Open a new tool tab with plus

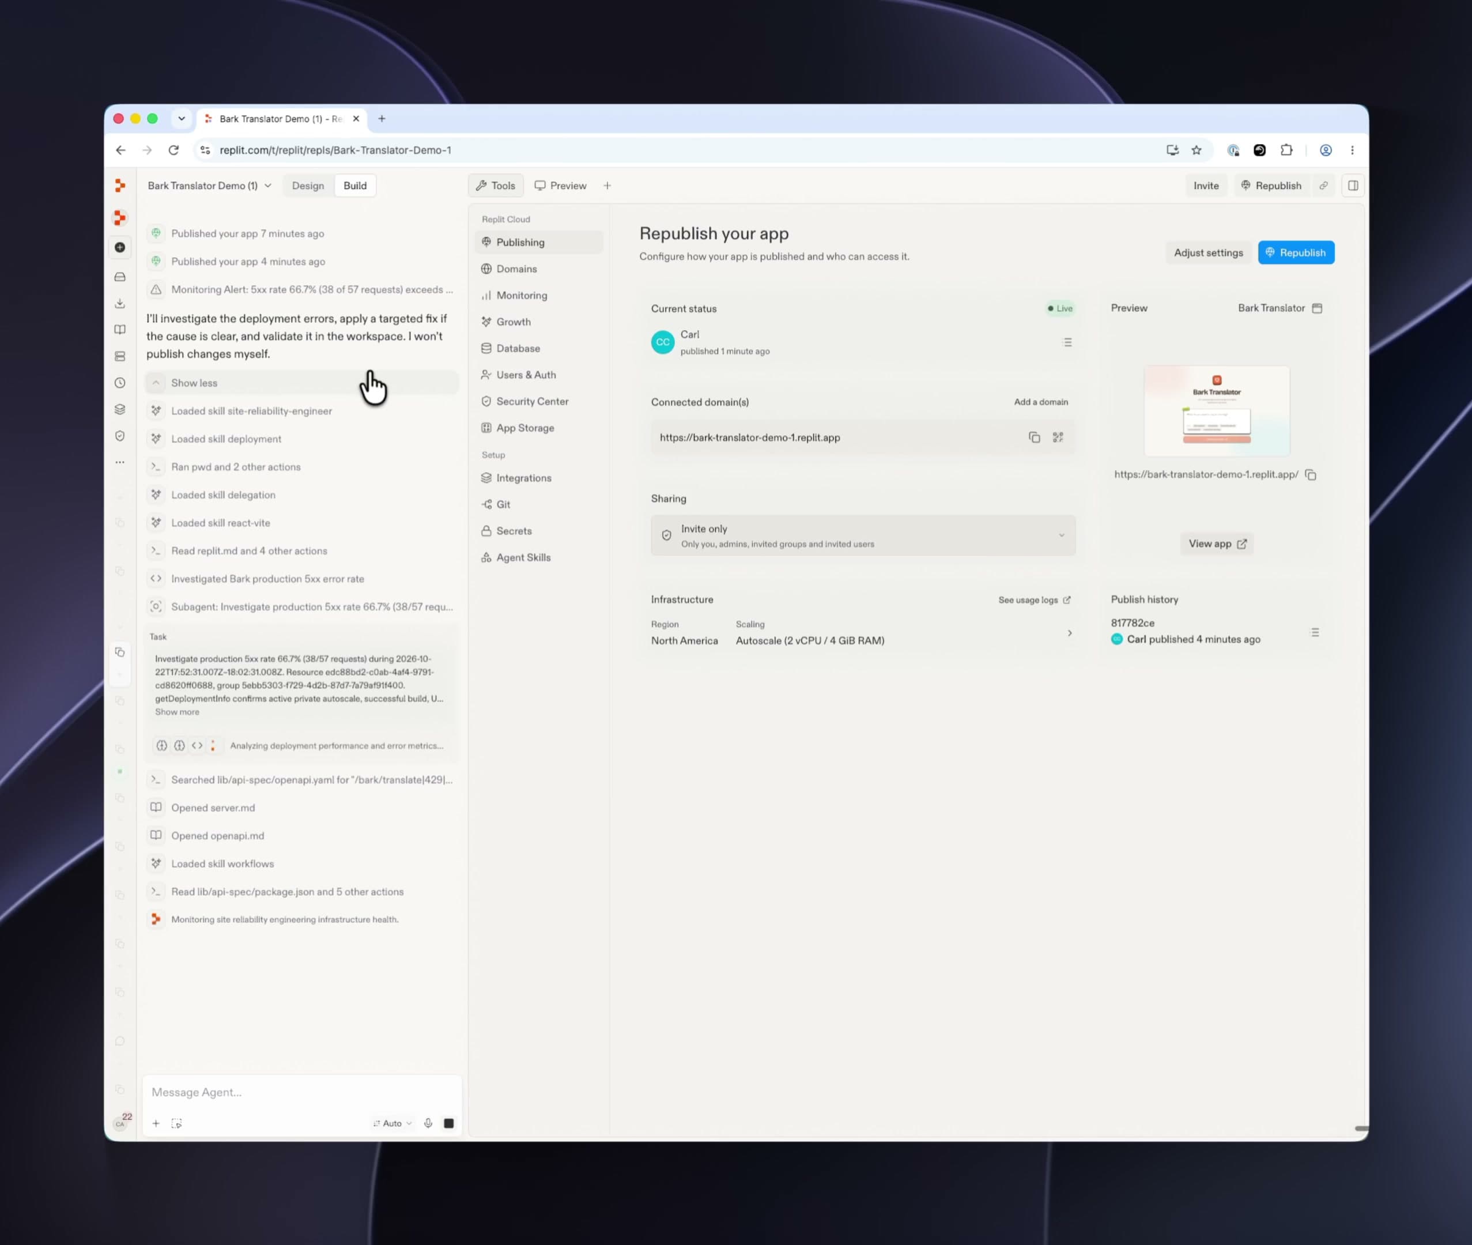(607, 186)
